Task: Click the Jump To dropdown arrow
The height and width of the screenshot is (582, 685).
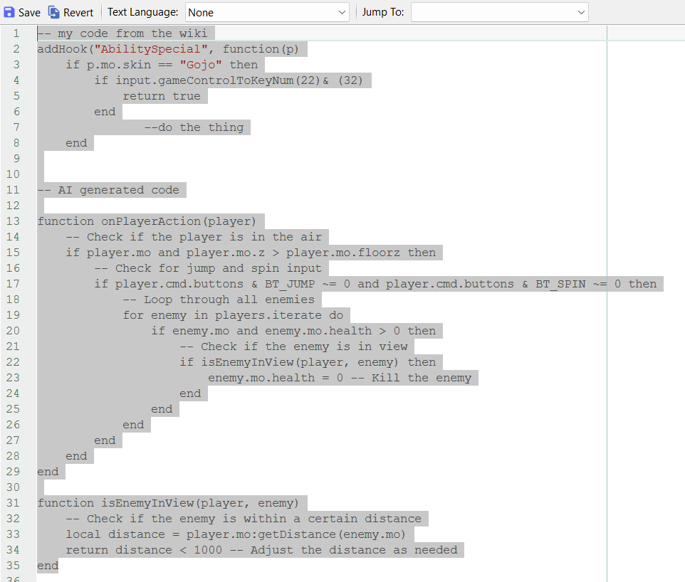Action: pos(580,13)
